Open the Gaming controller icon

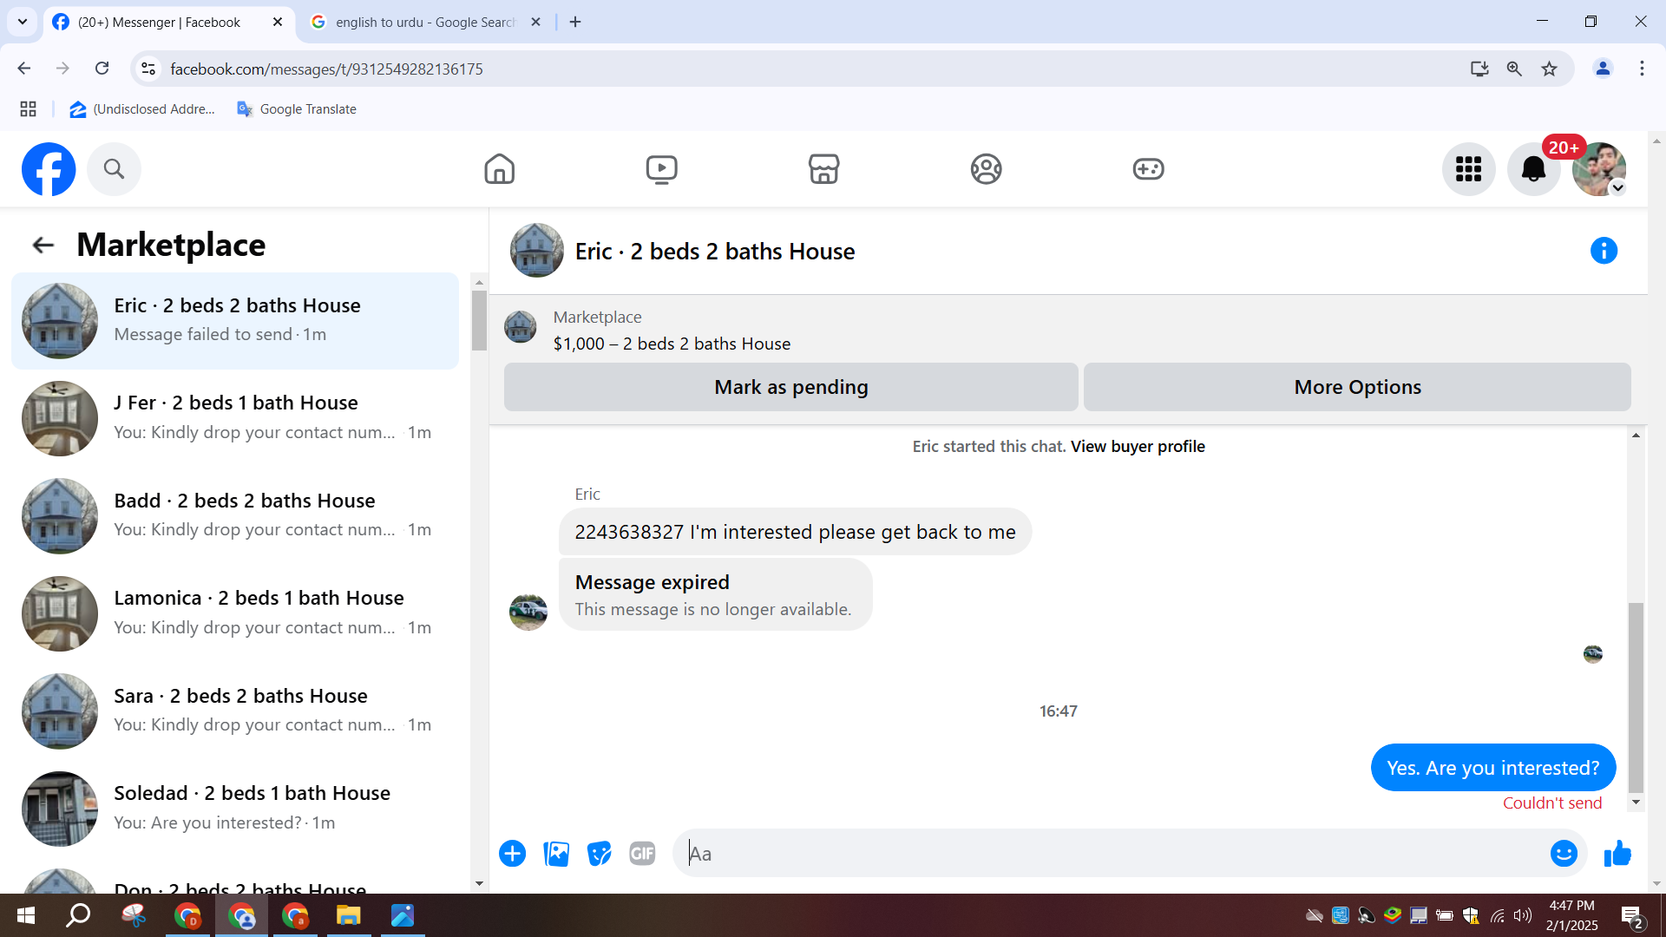point(1148,169)
